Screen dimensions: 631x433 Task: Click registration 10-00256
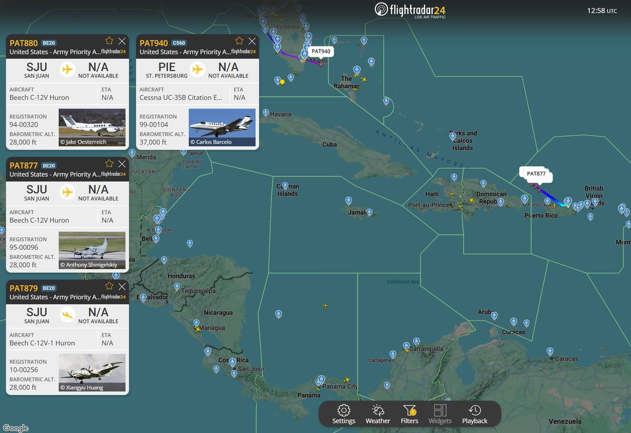point(24,370)
